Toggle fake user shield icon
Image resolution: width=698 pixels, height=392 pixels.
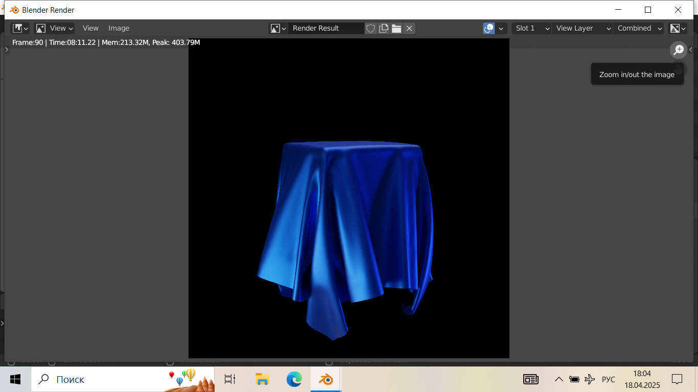click(370, 28)
